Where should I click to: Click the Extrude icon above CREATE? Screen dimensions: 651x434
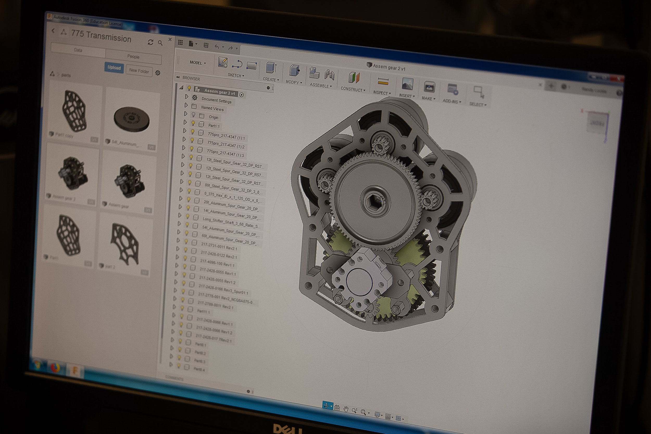(x=271, y=68)
